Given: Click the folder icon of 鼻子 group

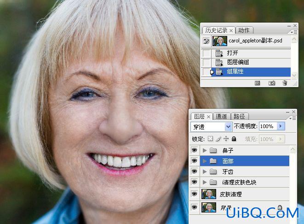Looking at the screenshot, I should tap(213, 150).
